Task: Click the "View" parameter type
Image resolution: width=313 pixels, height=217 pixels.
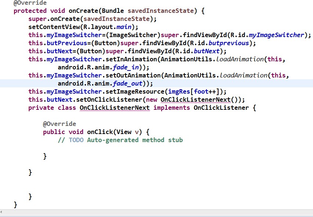Action: point(124,132)
